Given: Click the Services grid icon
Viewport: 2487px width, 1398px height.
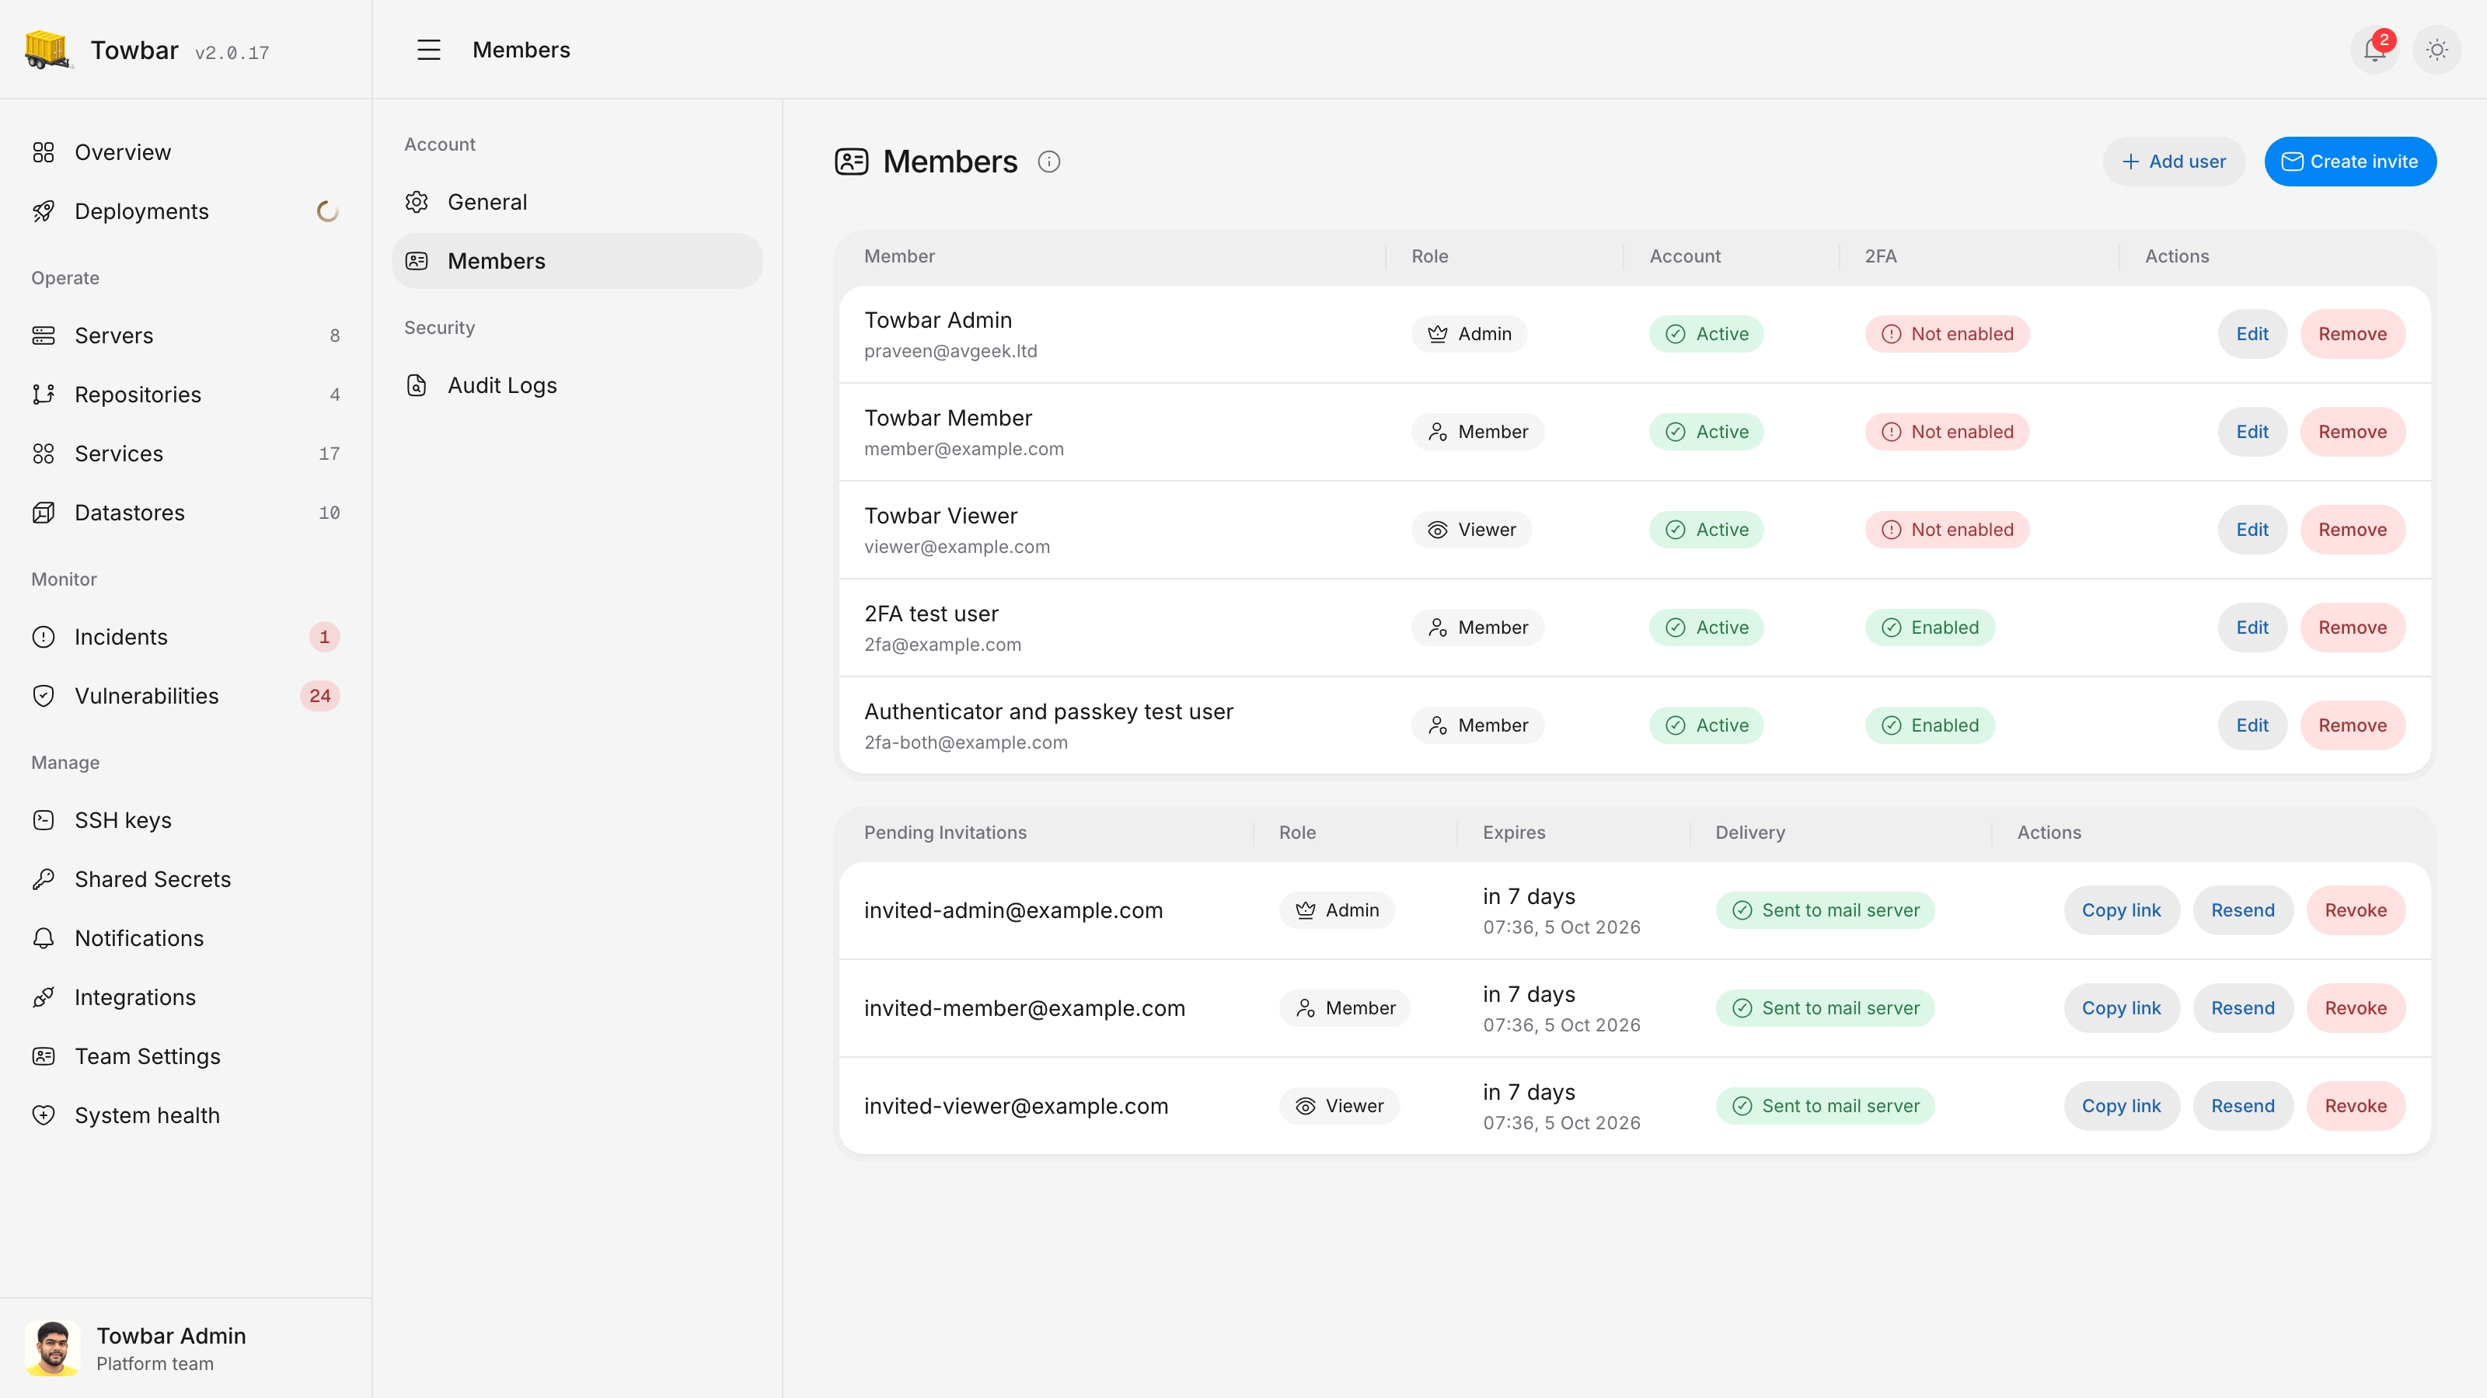Looking at the screenshot, I should pyautogui.click(x=44, y=454).
